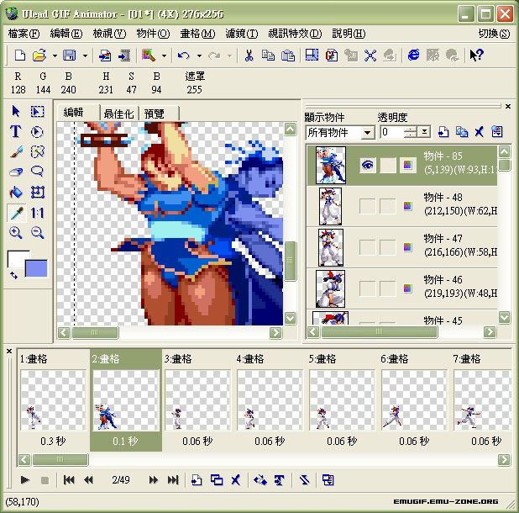Toggle visibility box for object 48

tap(367, 206)
